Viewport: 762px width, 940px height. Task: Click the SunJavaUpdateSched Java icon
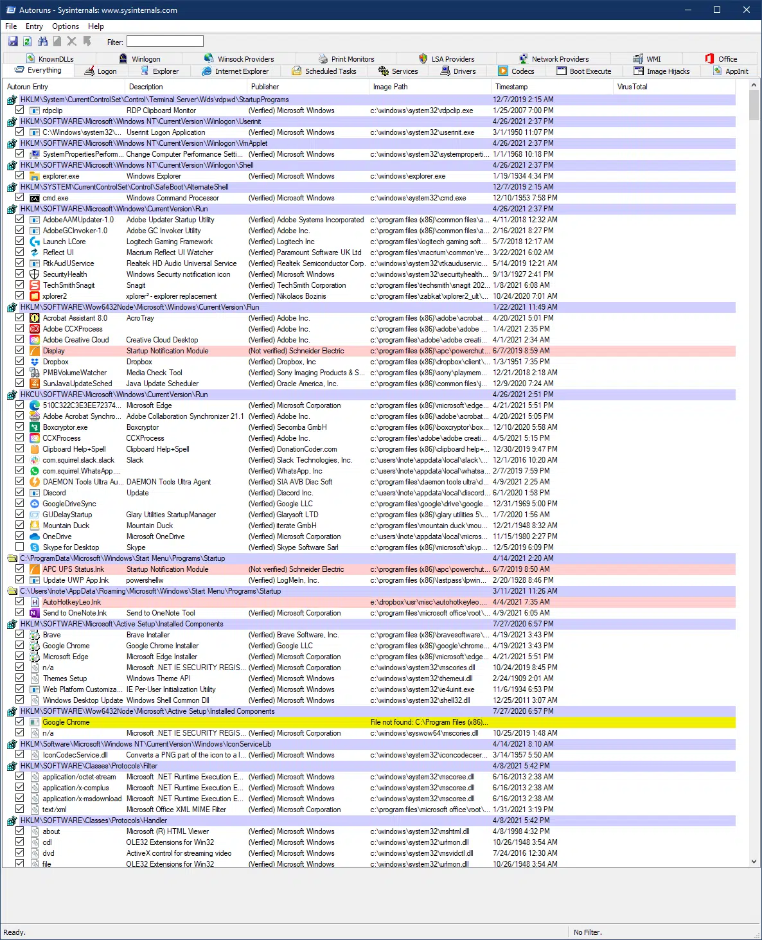pos(35,384)
